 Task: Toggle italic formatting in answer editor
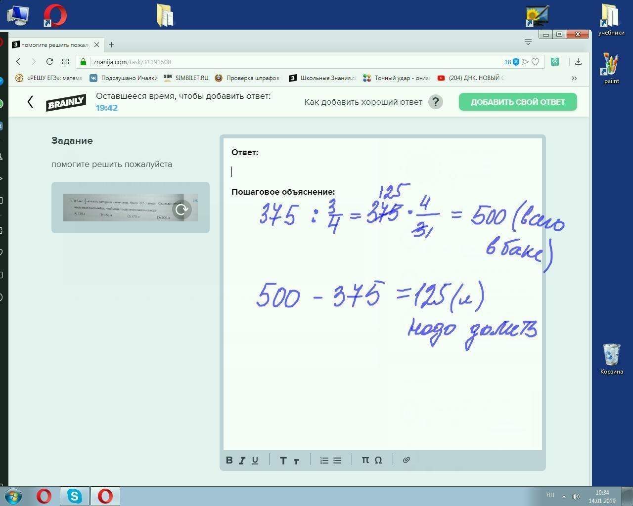(x=242, y=460)
